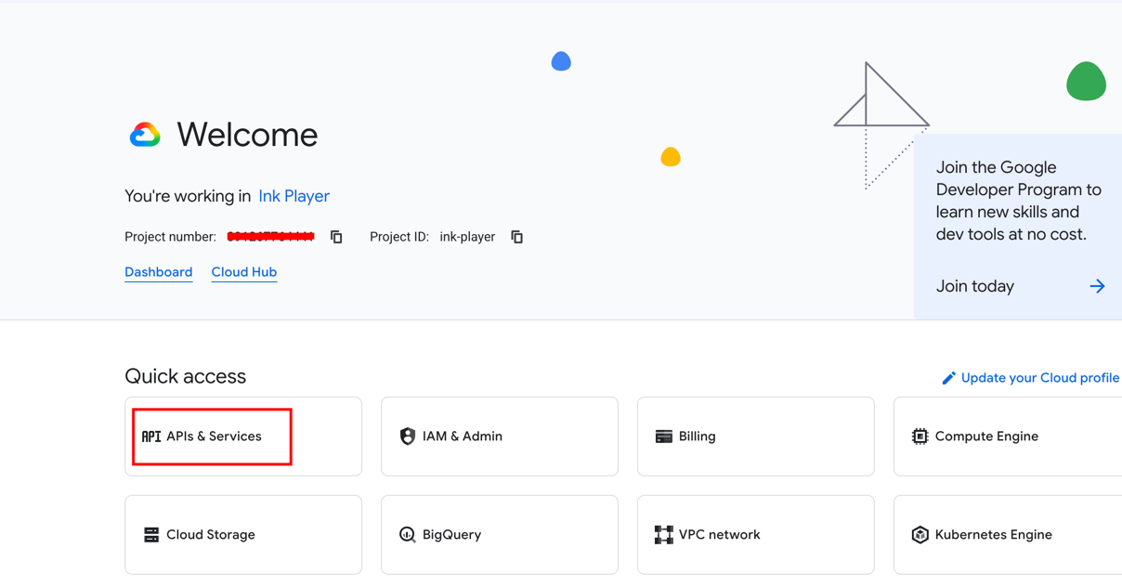Screen dimensions: 1122x587
Task: Click the ink-player project ID text
Action: point(467,237)
